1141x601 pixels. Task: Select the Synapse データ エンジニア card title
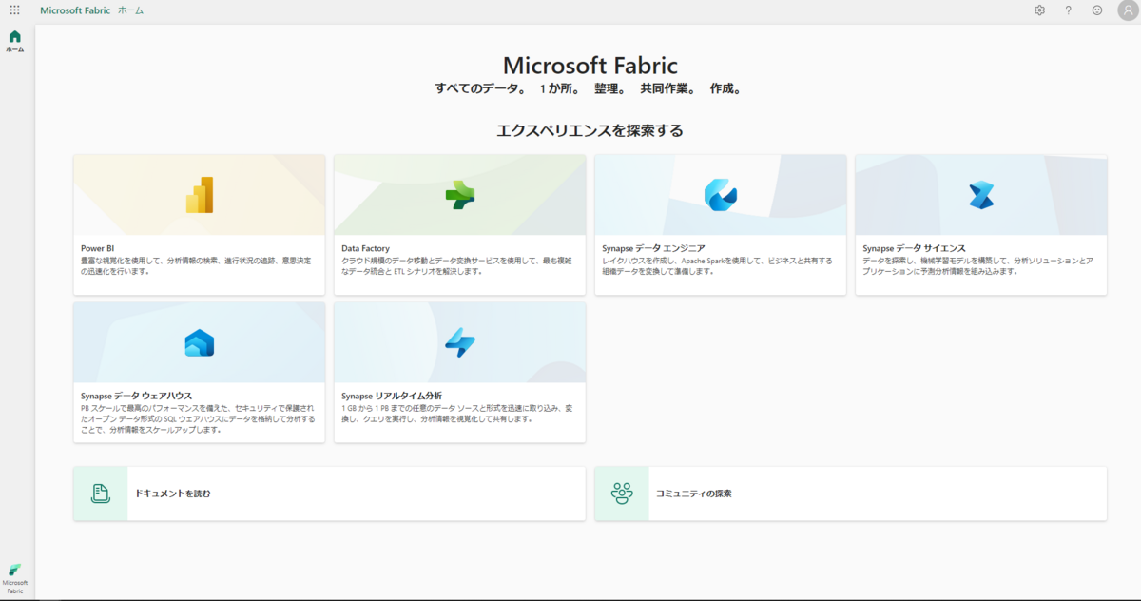click(653, 248)
